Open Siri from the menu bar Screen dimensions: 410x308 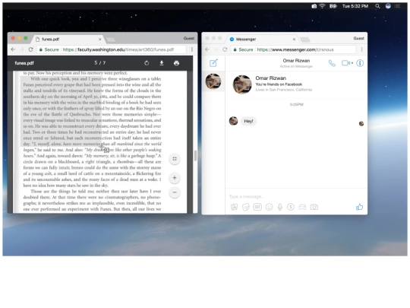point(388,6)
